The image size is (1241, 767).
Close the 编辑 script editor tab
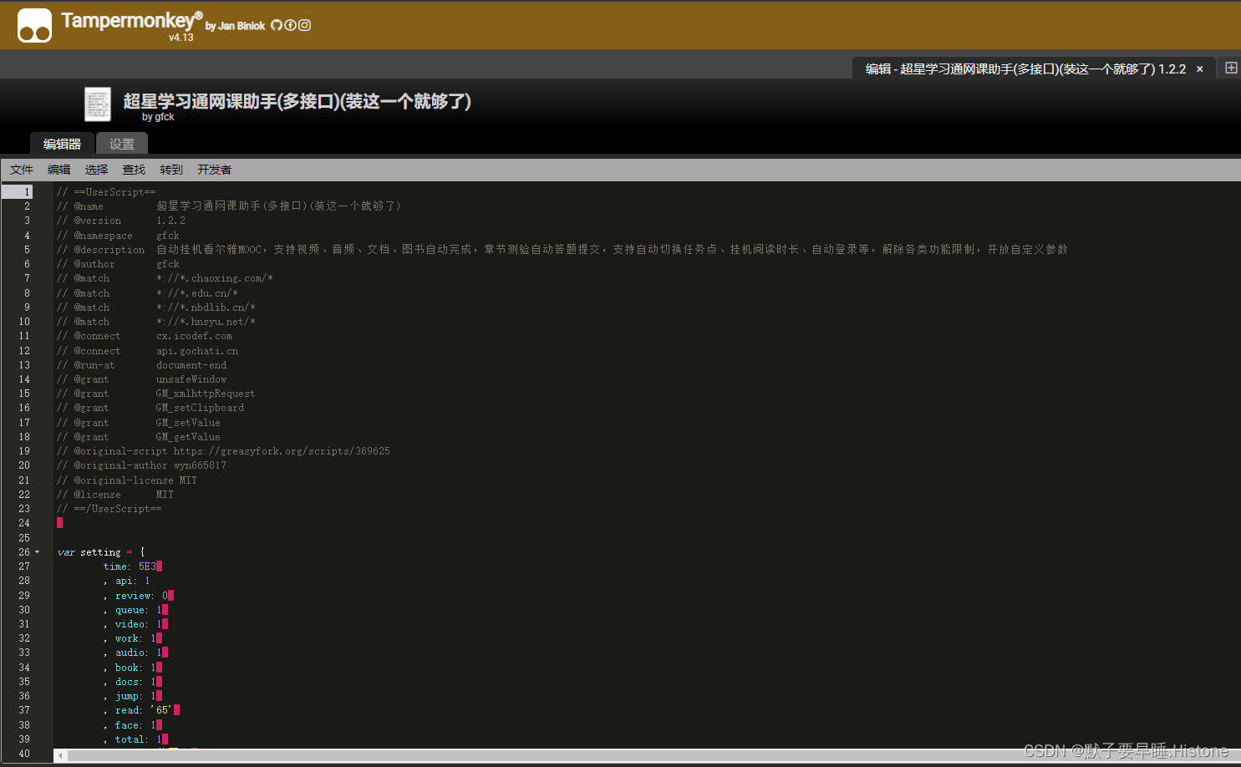click(x=1200, y=69)
